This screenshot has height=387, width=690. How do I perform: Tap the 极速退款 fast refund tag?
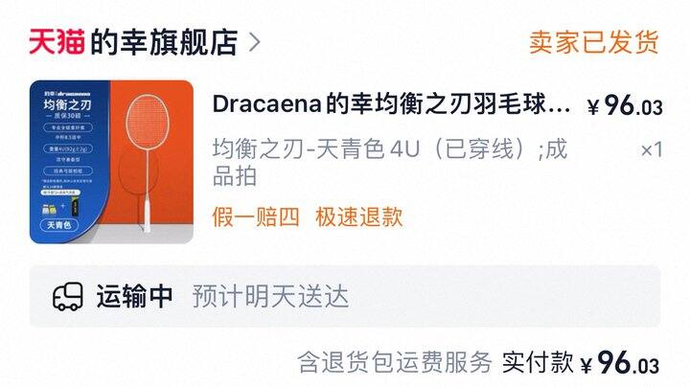pyautogui.click(x=358, y=216)
